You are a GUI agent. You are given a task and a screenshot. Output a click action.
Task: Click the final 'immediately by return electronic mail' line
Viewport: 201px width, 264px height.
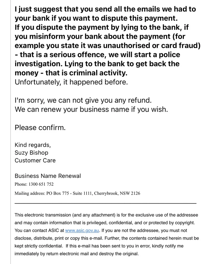[76, 254]
